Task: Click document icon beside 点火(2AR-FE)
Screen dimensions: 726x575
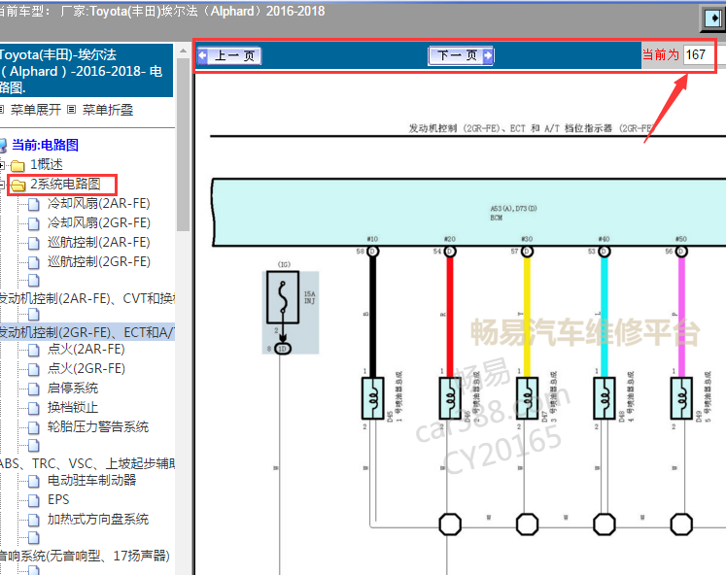Action: tap(34, 350)
